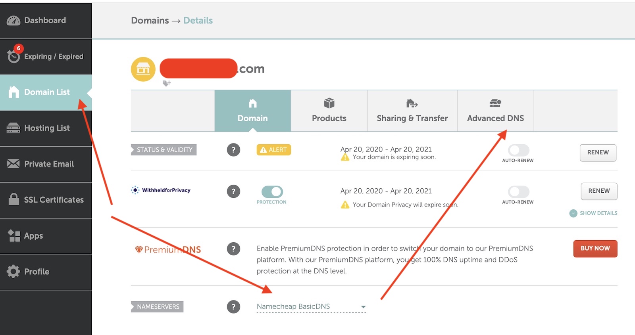Click the Profile gear icon
635x335 pixels.
pyautogui.click(x=13, y=272)
